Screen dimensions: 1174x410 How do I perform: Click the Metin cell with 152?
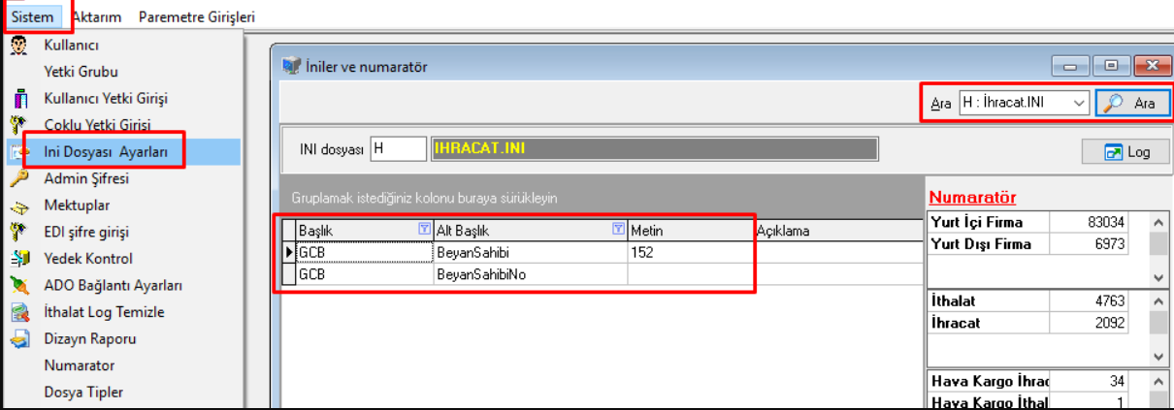tap(691, 252)
